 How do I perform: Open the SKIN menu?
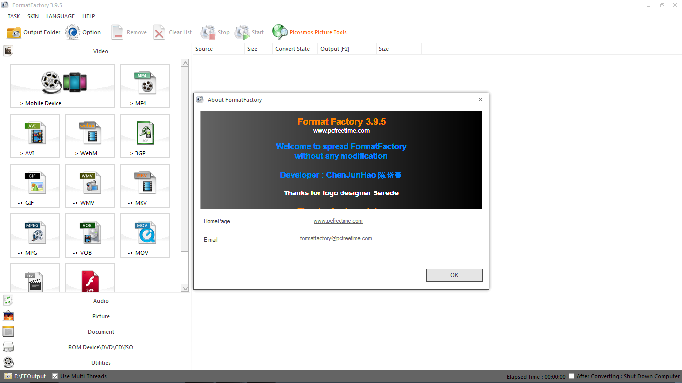33,16
